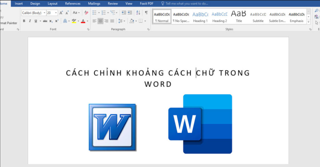
Task: Click the Bullets list icon
Action: (94, 12)
